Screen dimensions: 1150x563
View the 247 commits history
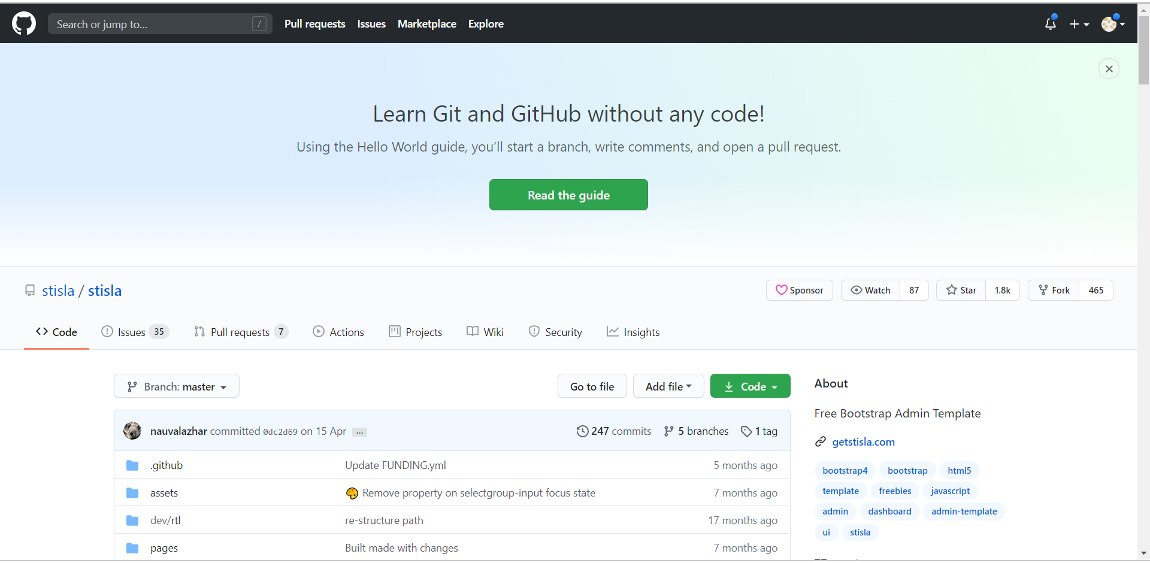(x=614, y=431)
